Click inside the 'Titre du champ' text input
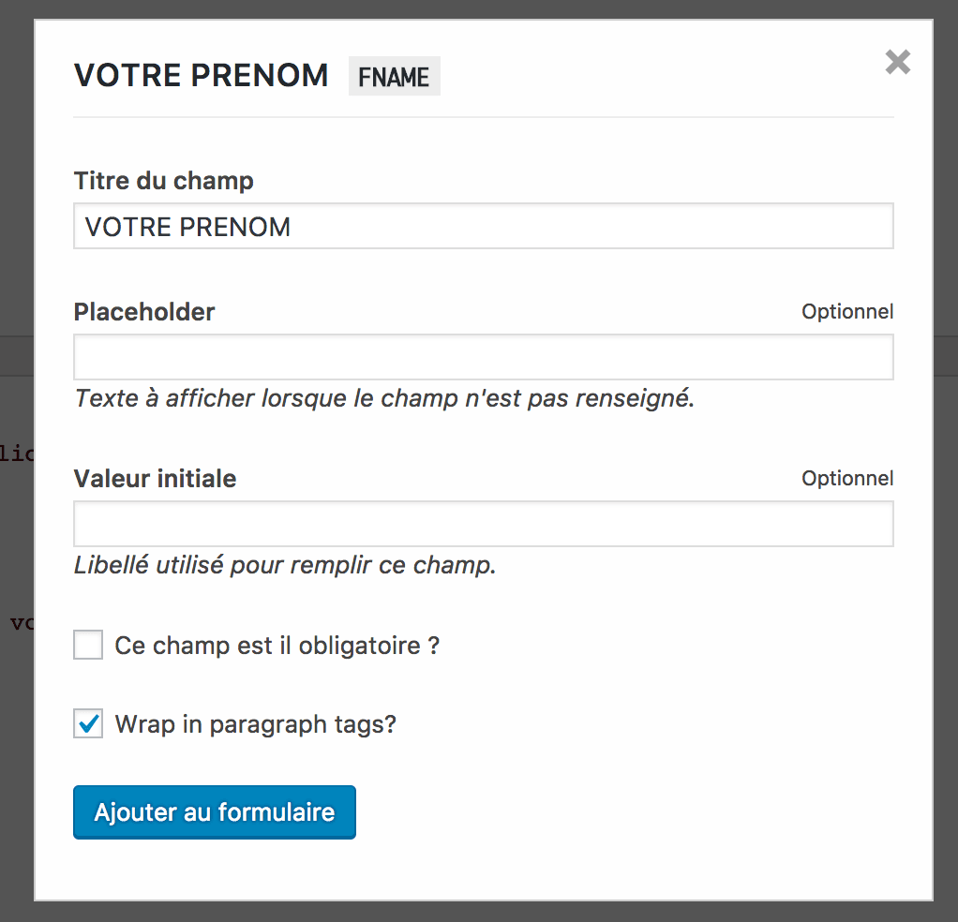The height and width of the screenshot is (922, 958). point(483,226)
